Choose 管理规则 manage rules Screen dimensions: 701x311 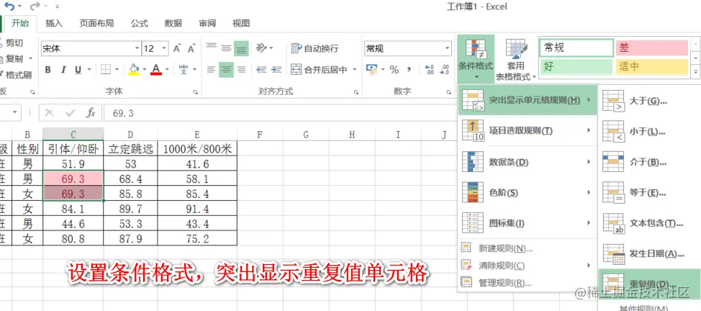coord(528,283)
